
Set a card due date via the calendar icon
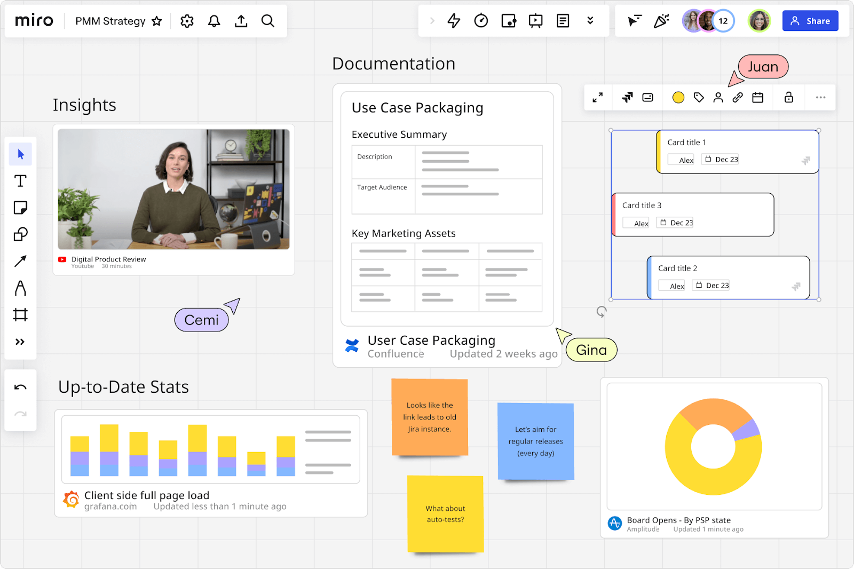click(x=758, y=98)
